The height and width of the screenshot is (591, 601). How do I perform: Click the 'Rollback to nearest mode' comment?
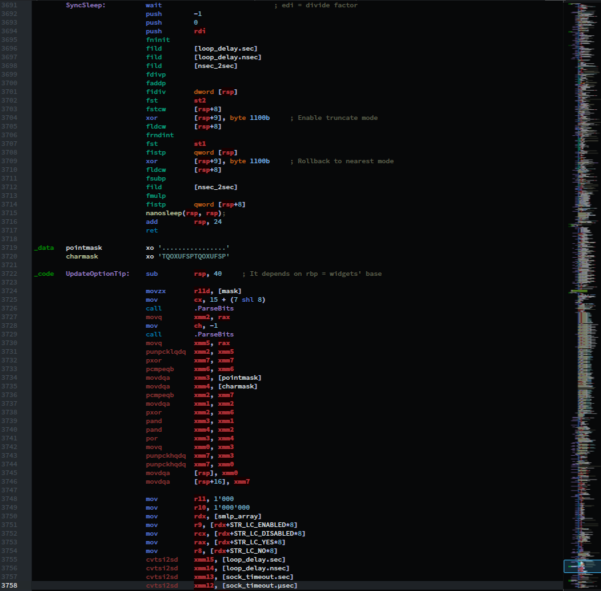point(345,161)
